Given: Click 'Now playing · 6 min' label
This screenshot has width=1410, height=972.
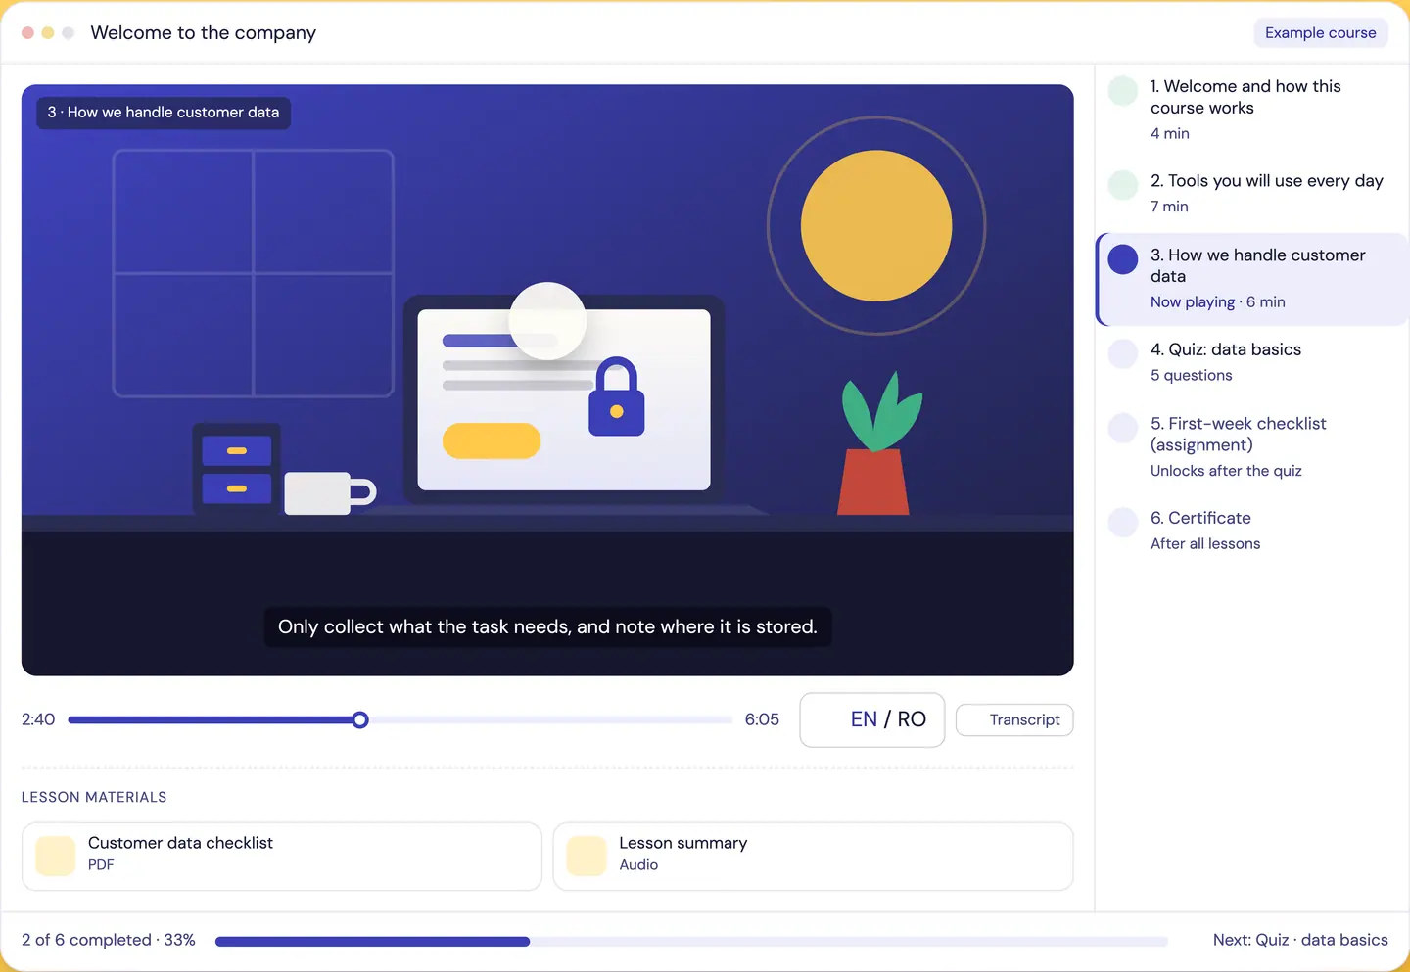Looking at the screenshot, I should (x=1218, y=302).
